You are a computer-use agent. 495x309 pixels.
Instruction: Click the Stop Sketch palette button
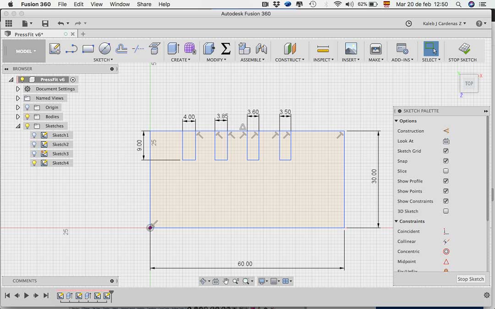pyautogui.click(x=470, y=279)
